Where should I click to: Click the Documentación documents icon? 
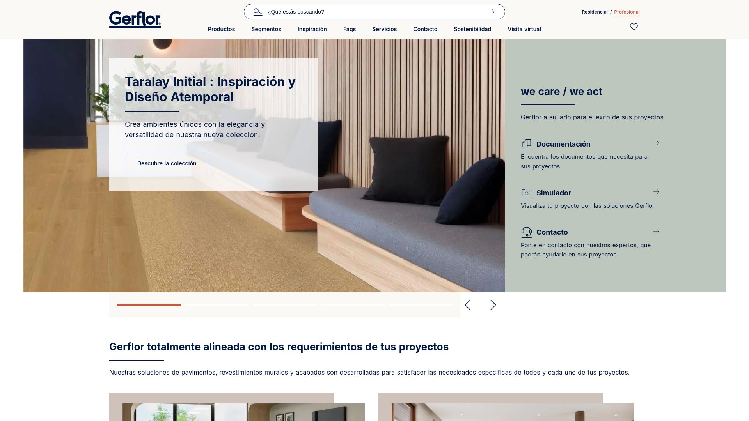click(526, 144)
